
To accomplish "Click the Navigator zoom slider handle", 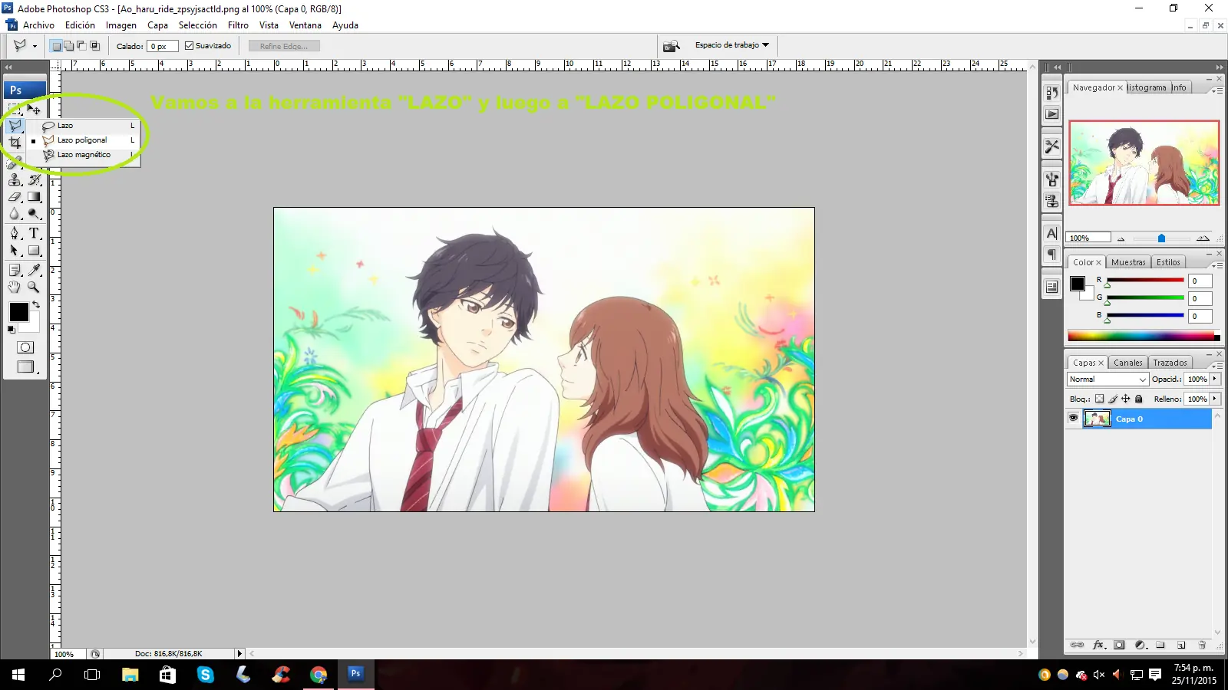I will click(1161, 238).
